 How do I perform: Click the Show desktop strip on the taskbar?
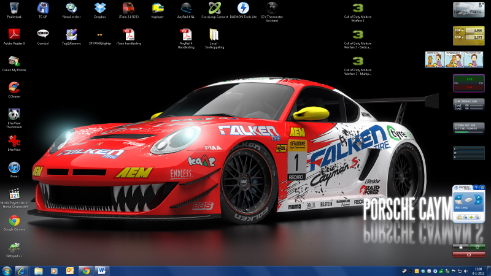click(x=489, y=271)
